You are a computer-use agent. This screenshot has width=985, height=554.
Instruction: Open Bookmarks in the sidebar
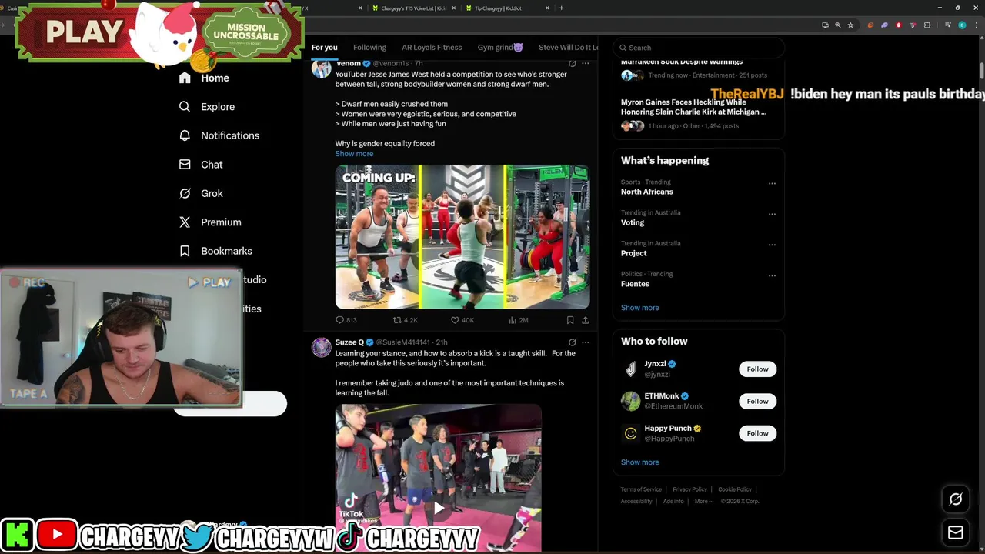tap(215, 251)
